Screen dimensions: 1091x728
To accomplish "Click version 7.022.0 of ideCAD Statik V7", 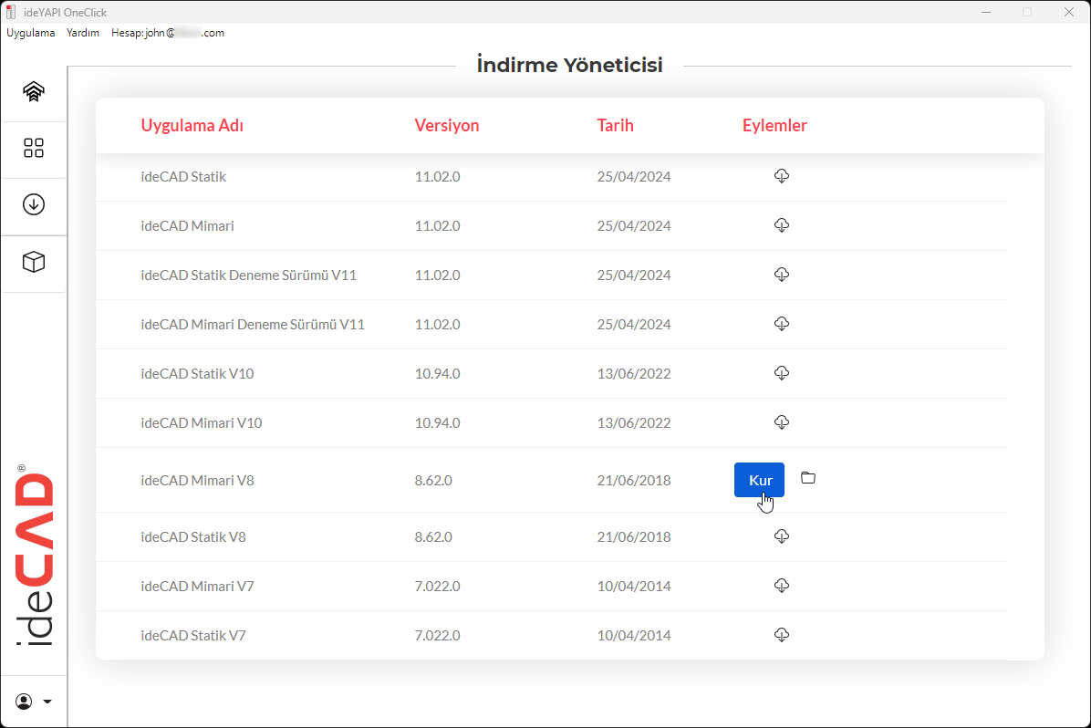I will (438, 636).
